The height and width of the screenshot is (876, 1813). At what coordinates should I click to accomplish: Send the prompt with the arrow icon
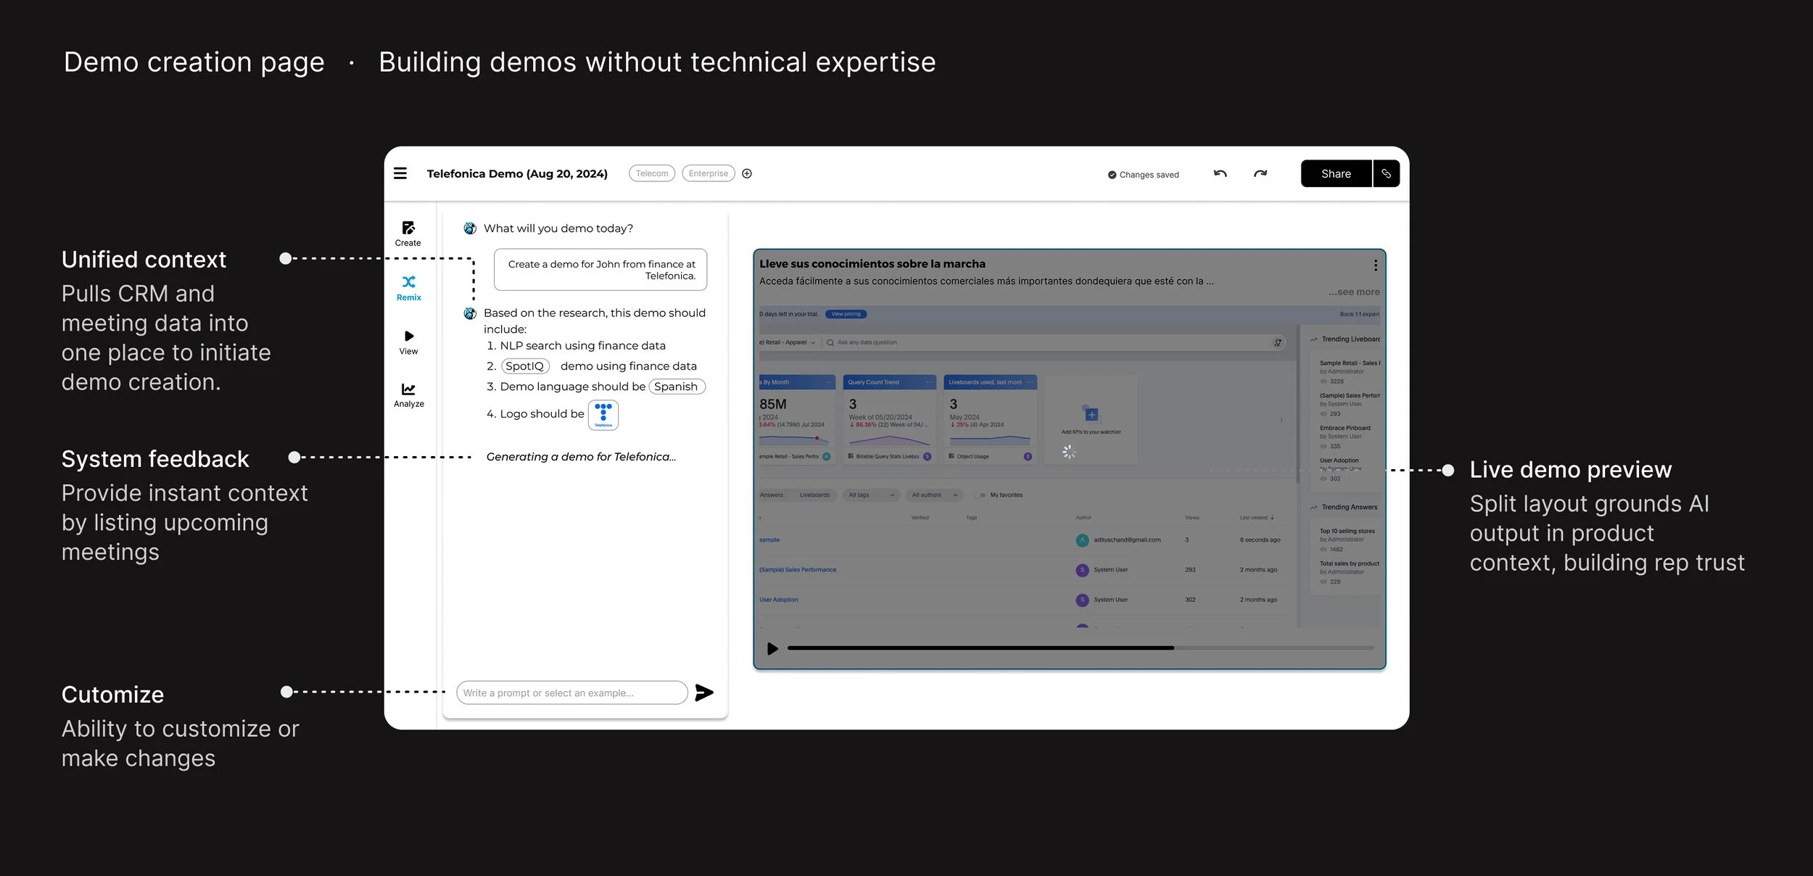[x=704, y=693]
